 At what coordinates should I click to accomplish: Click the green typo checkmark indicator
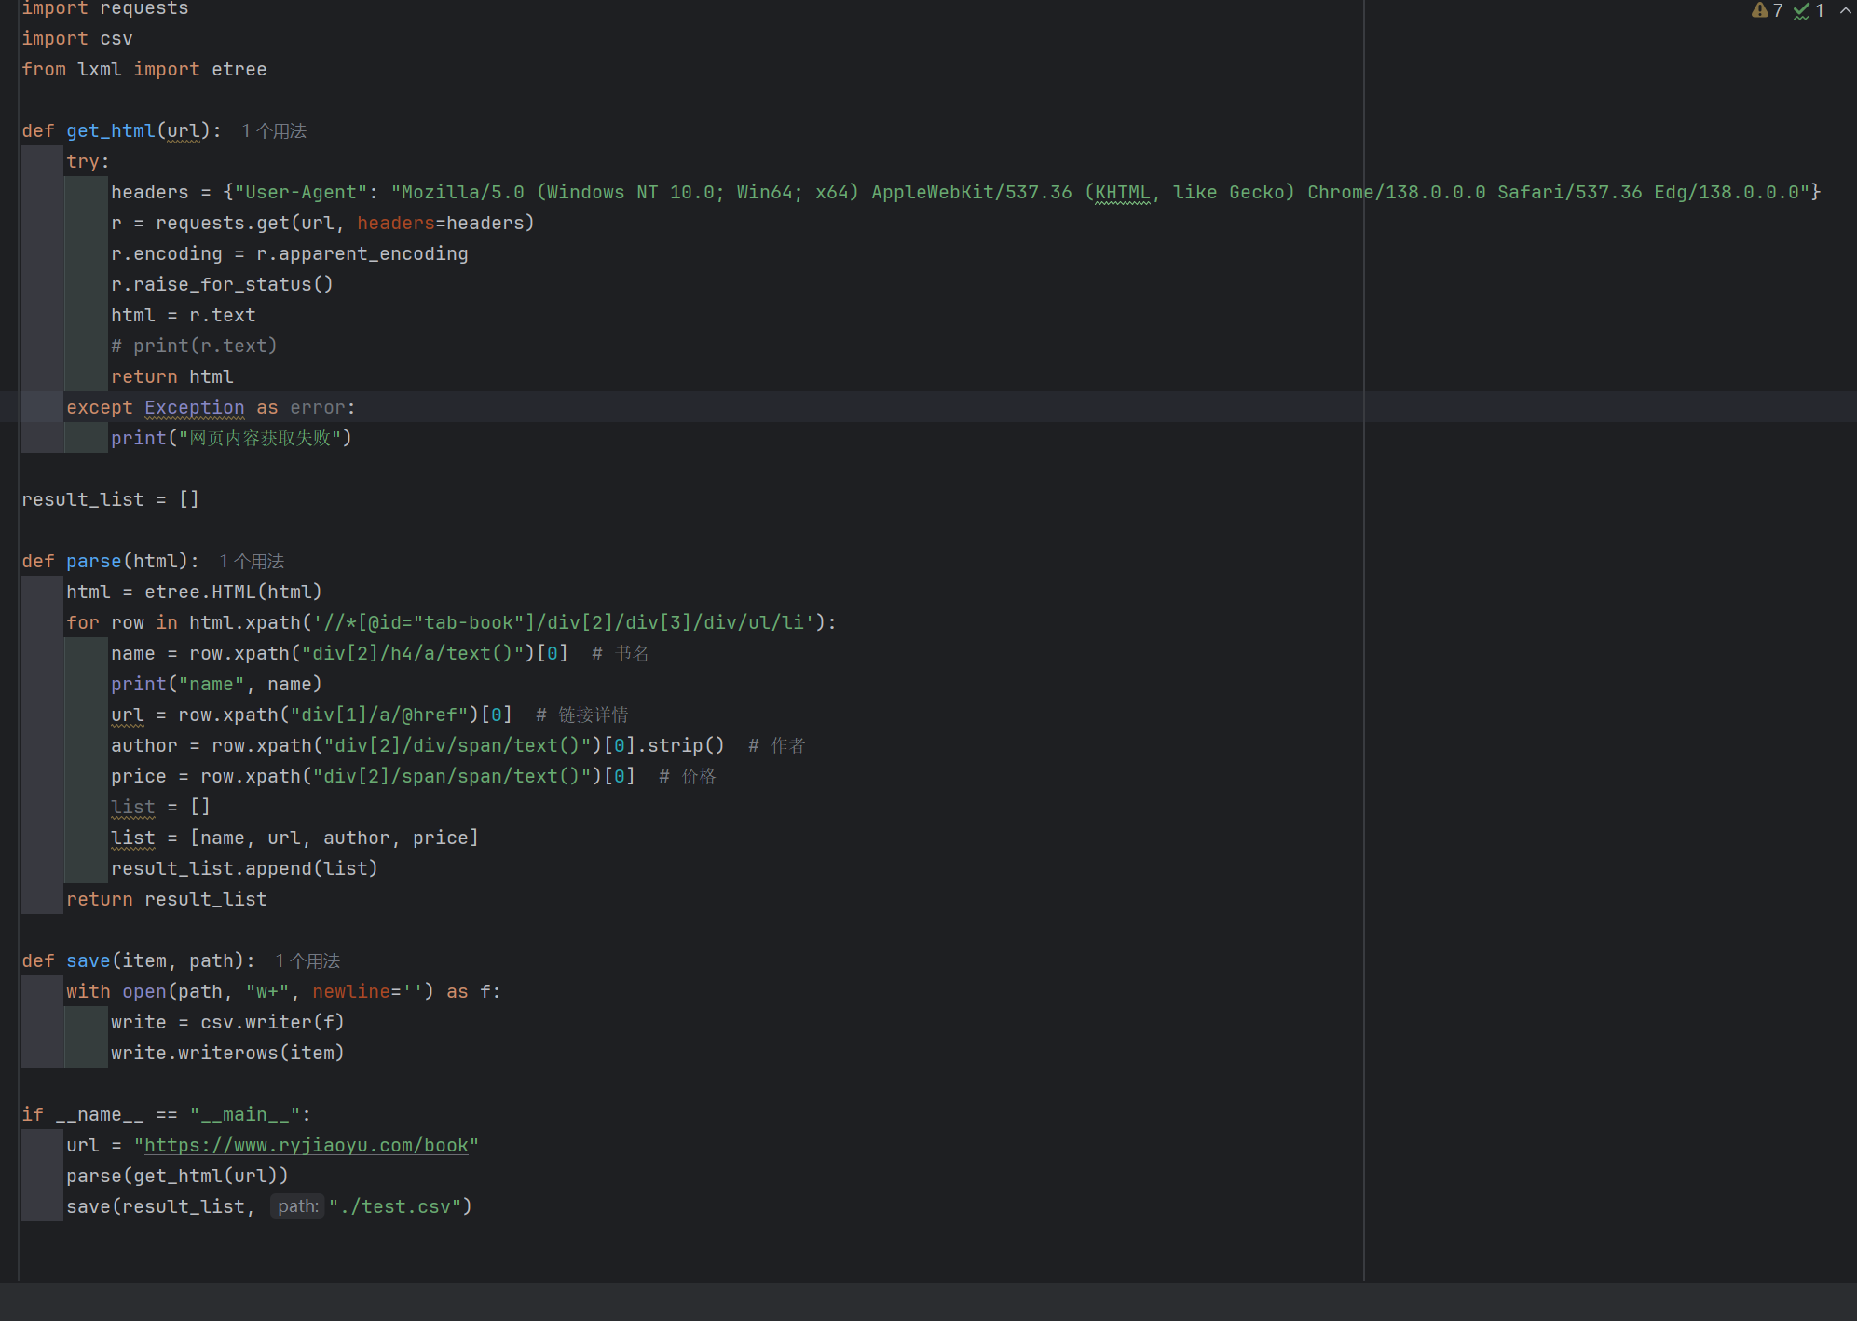[x=1801, y=10]
